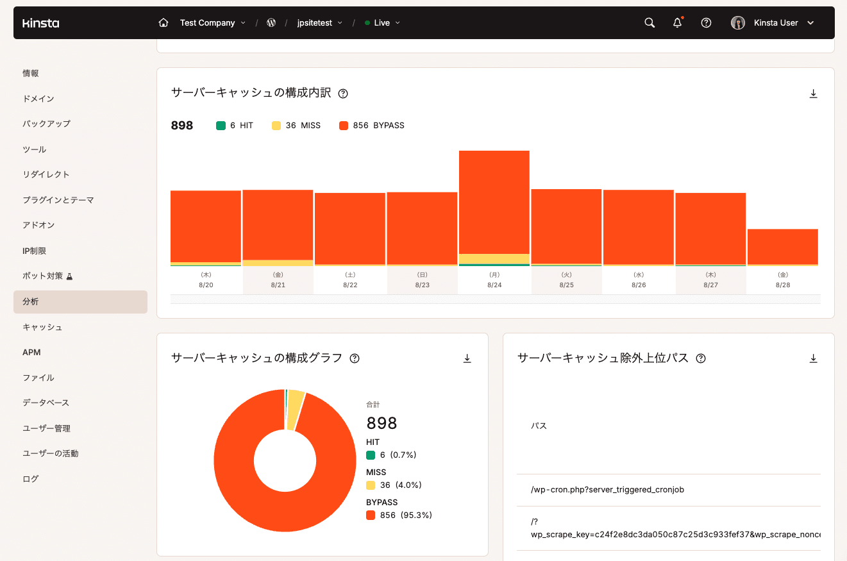
Task: Click the wp_scrape_key path row
Action: [x=668, y=528]
